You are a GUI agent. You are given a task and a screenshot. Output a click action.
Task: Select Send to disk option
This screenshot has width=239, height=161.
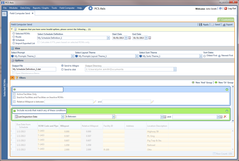[62, 69]
